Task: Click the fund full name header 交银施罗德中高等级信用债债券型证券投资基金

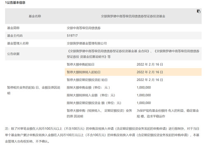Action: tap(133, 16)
